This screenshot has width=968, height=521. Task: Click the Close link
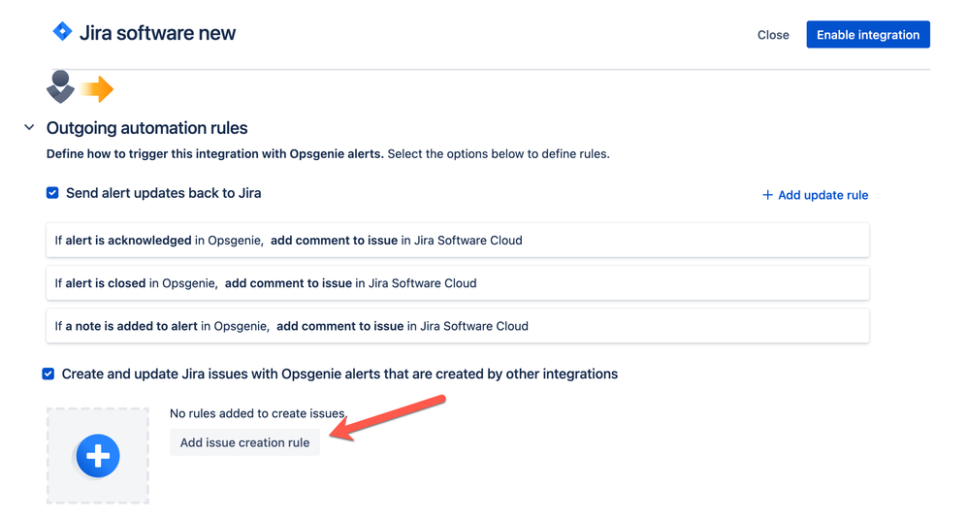coord(773,35)
